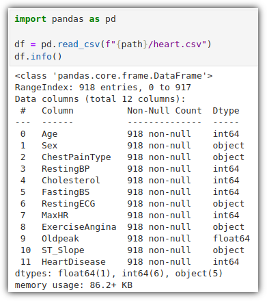The width and height of the screenshot is (267, 301).
Task: Click the MaxHR column name
Action: point(55,215)
